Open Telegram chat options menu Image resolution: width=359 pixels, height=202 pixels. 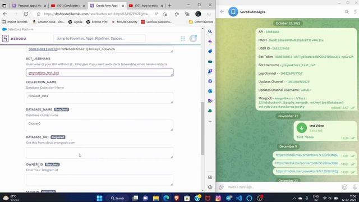355,12
